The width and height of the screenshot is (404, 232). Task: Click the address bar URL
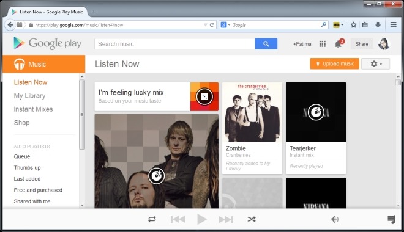tap(79, 25)
